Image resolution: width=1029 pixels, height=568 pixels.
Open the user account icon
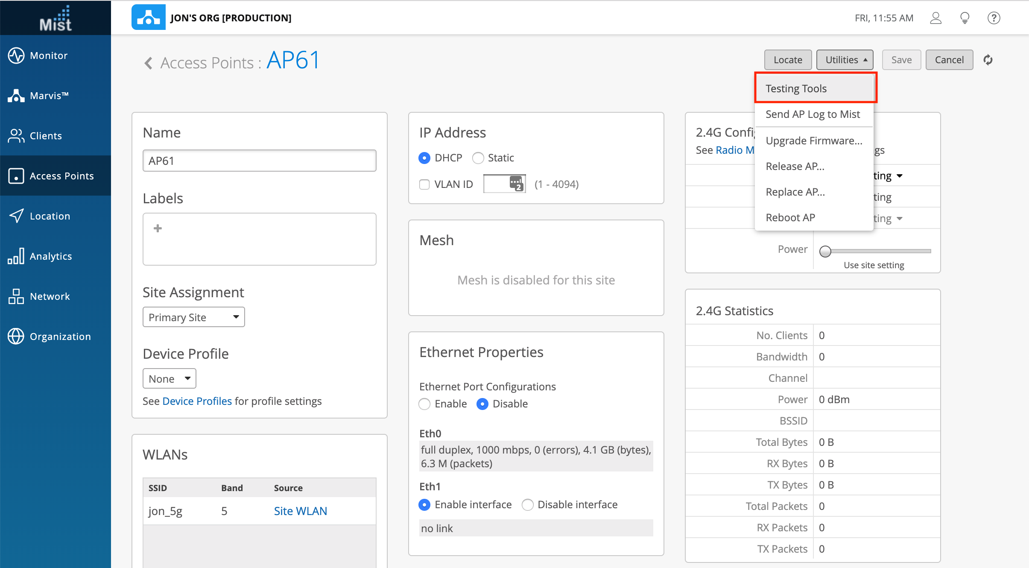(935, 18)
